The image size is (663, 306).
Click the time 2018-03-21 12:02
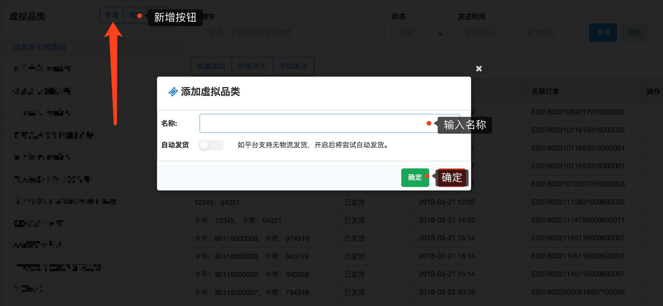pyautogui.click(x=447, y=202)
